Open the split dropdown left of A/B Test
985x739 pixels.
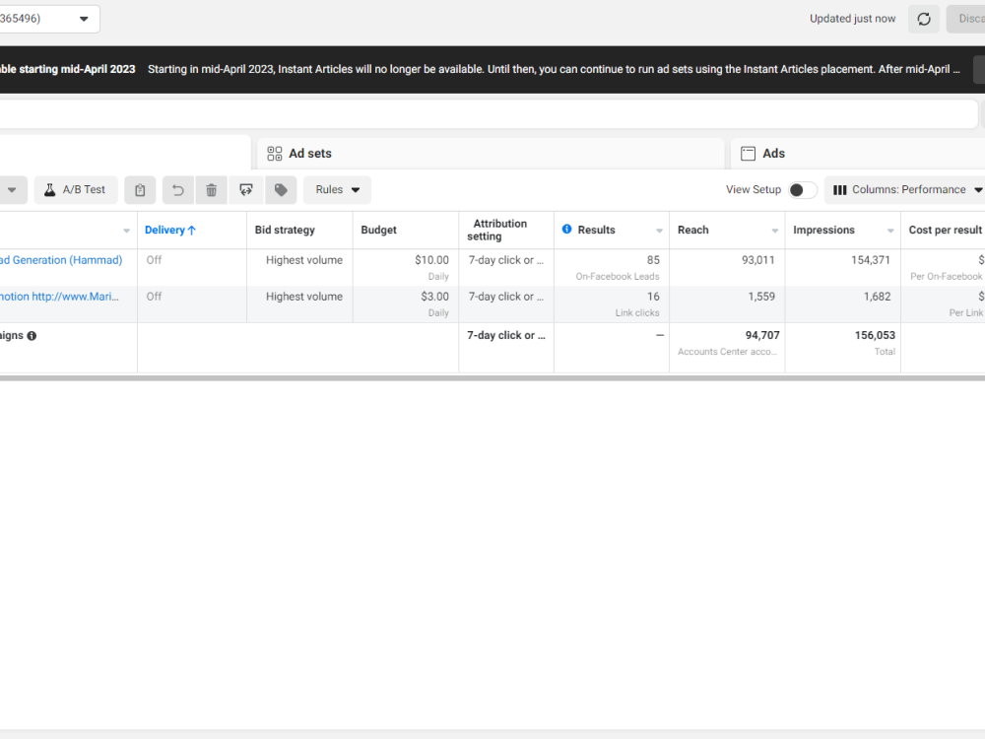12,190
